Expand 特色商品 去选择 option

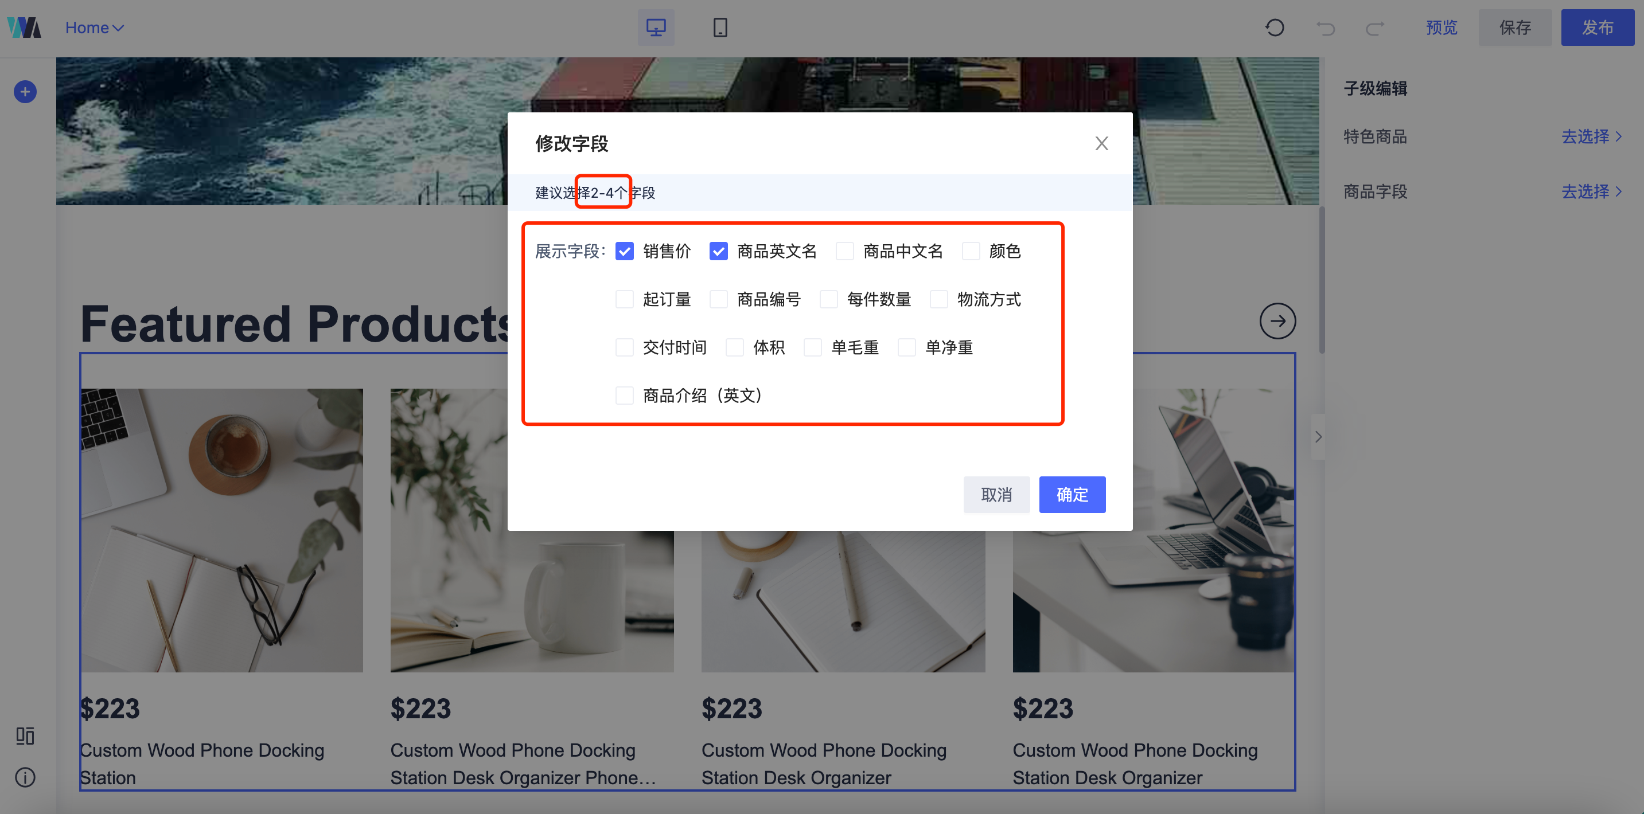pyautogui.click(x=1591, y=136)
